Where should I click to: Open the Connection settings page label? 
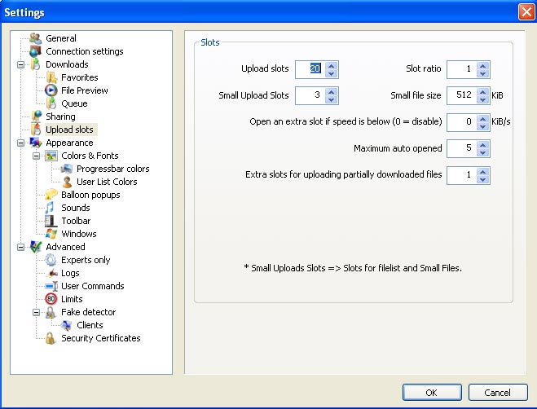85,51
